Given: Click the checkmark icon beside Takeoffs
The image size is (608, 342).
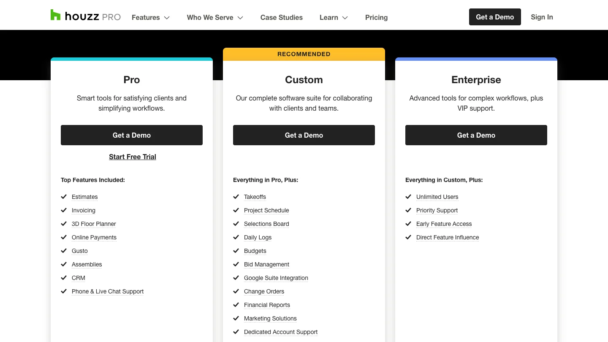Looking at the screenshot, I should tap(236, 197).
